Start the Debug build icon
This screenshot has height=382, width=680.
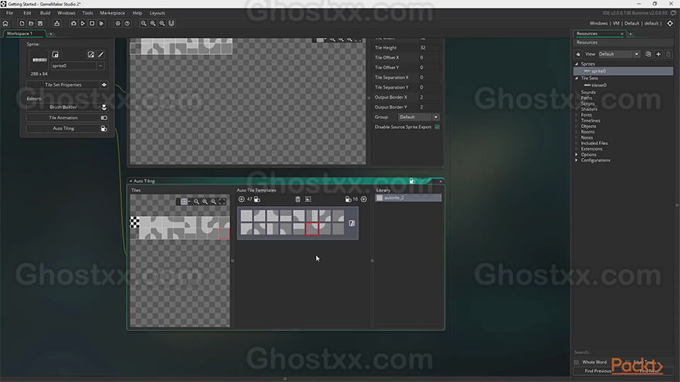tap(73, 23)
